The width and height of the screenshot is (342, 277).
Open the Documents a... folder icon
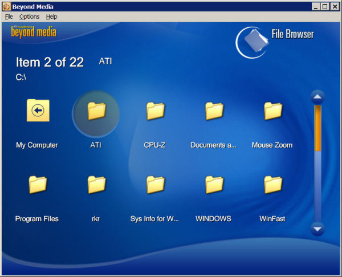pos(214,111)
